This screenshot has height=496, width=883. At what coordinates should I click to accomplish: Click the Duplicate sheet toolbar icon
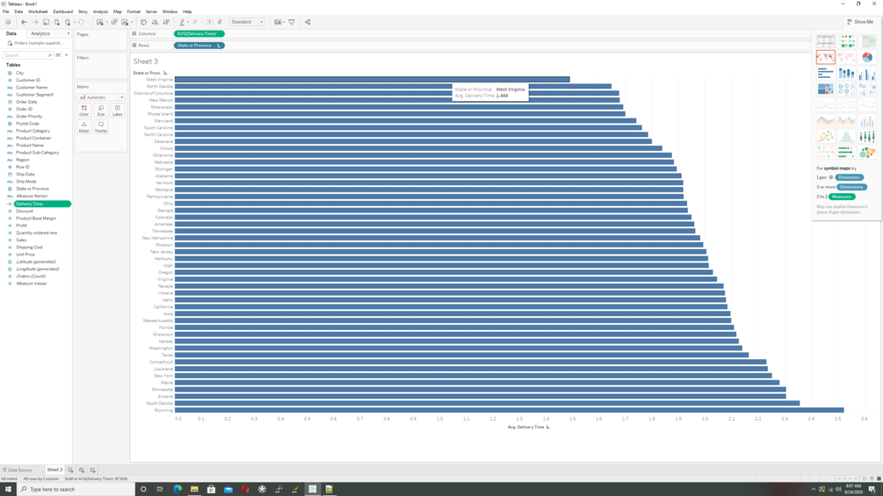coord(114,22)
